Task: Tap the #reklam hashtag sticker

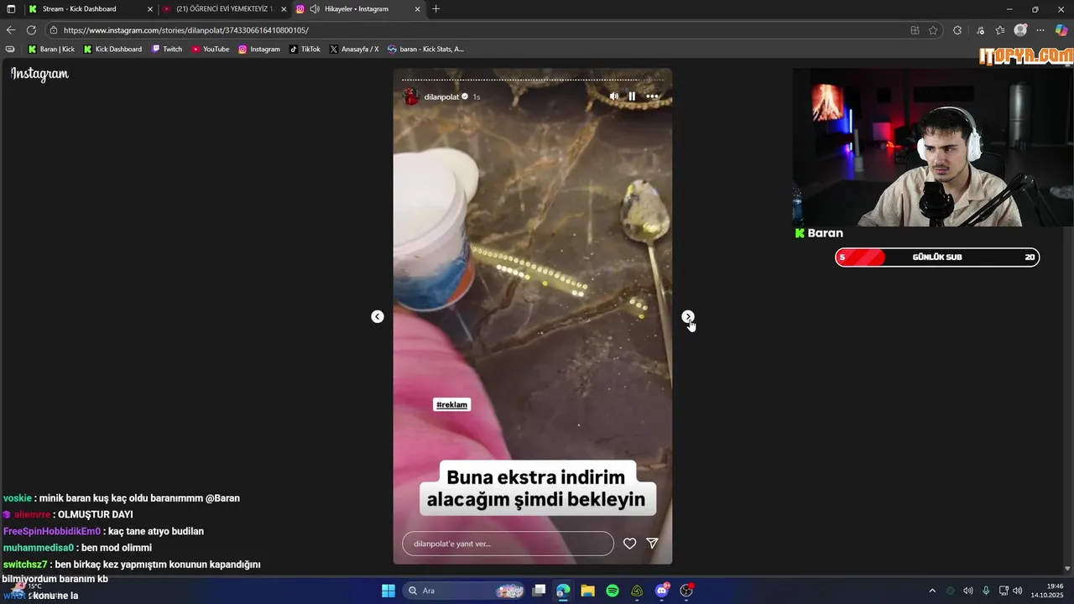Action: (451, 404)
